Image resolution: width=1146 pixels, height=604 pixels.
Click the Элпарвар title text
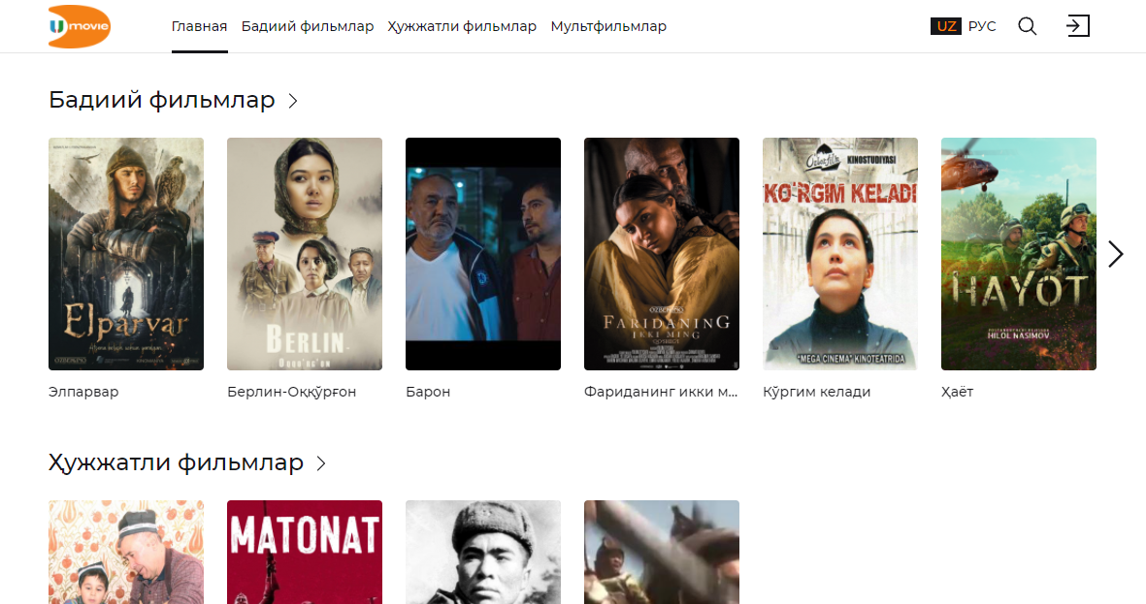(83, 393)
